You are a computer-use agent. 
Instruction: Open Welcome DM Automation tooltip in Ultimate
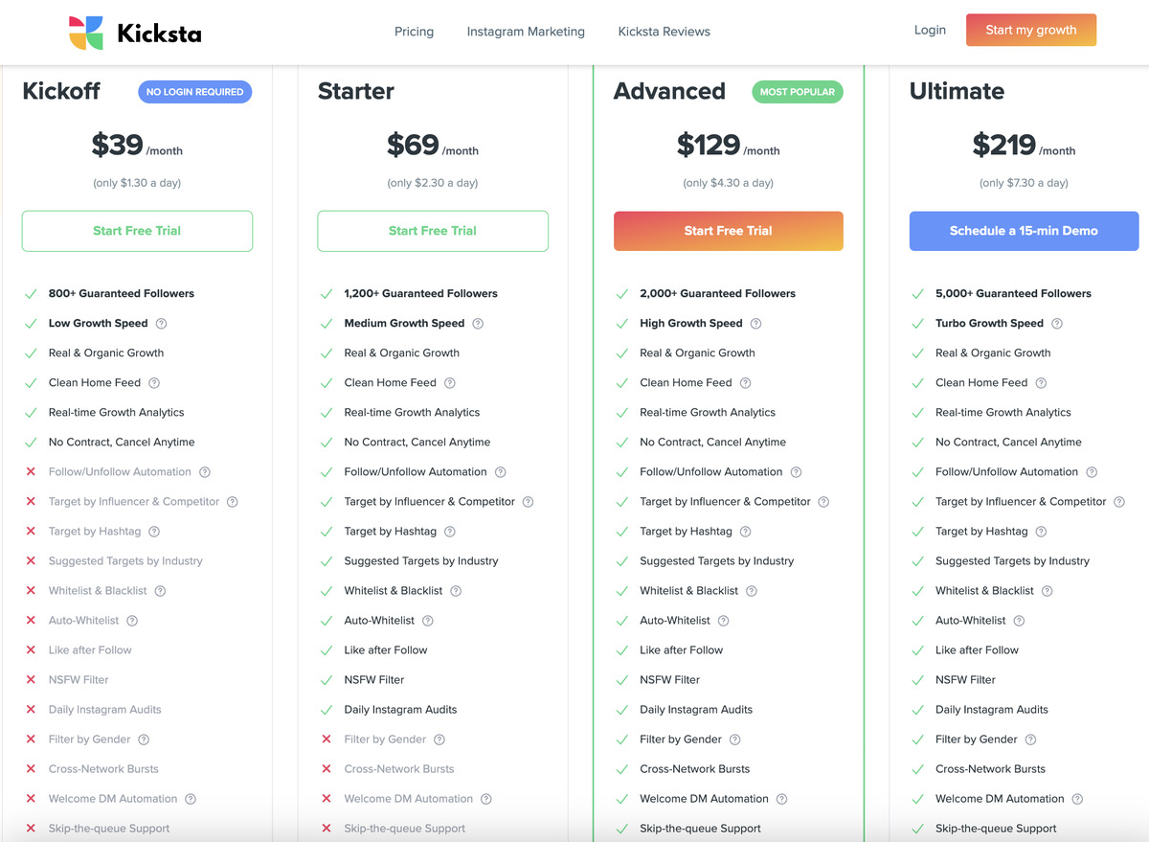tap(1077, 798)
